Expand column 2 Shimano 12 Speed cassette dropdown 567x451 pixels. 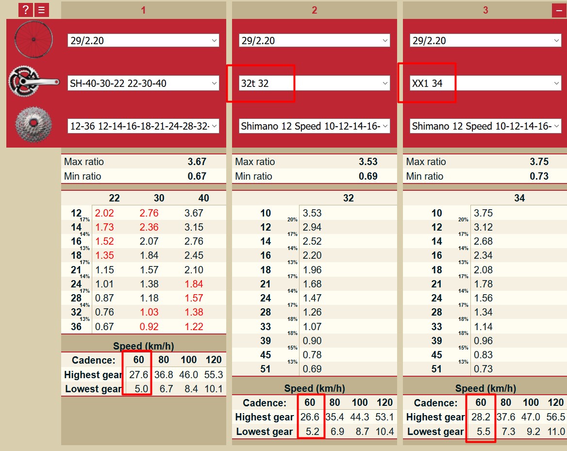314,126
